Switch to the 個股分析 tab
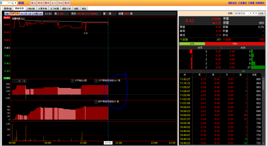Image resolution: width=268 pixels, height=146 pixels. [x=67, y=9]
